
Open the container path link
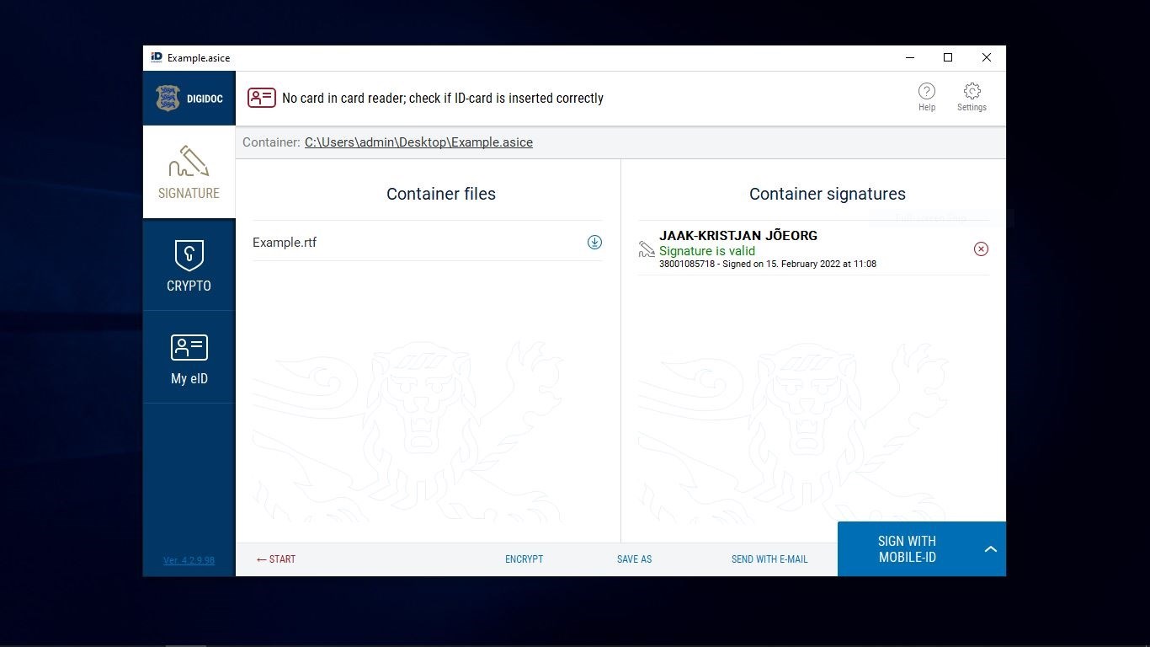[x=418, y=142]
